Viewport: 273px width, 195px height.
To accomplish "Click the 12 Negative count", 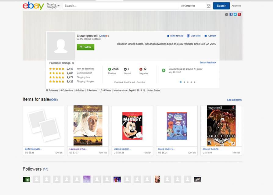I will tap(145, 69).
